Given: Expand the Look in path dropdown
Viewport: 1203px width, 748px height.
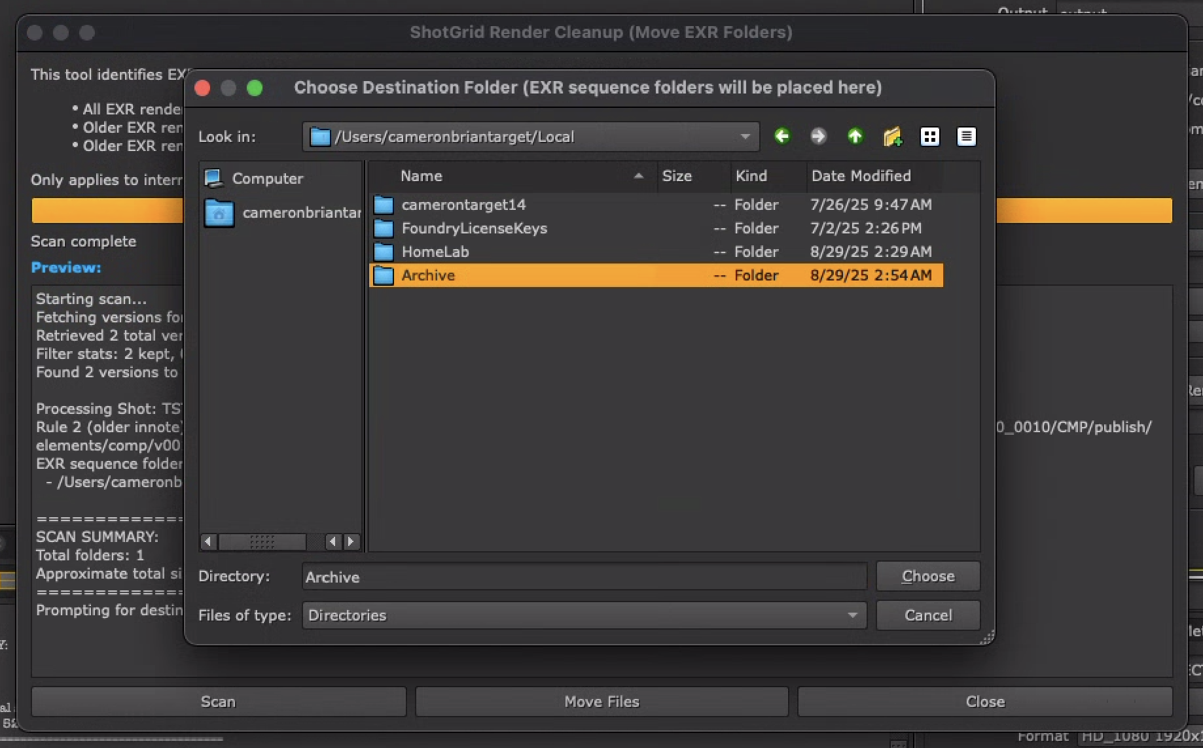Looking at the screenshot, I should coord(745,137).
